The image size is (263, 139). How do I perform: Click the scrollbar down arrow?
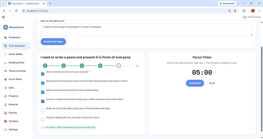point(261,138)
